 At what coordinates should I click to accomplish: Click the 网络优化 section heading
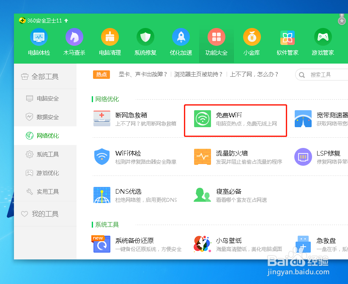107,99
